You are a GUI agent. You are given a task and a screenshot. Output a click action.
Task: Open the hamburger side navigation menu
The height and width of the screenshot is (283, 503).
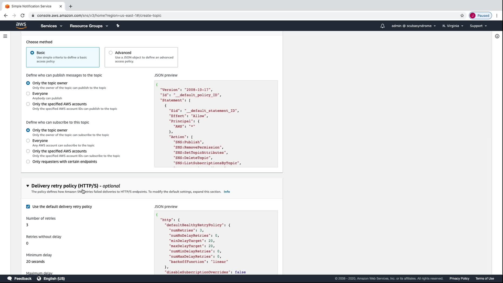pos(5,36)
